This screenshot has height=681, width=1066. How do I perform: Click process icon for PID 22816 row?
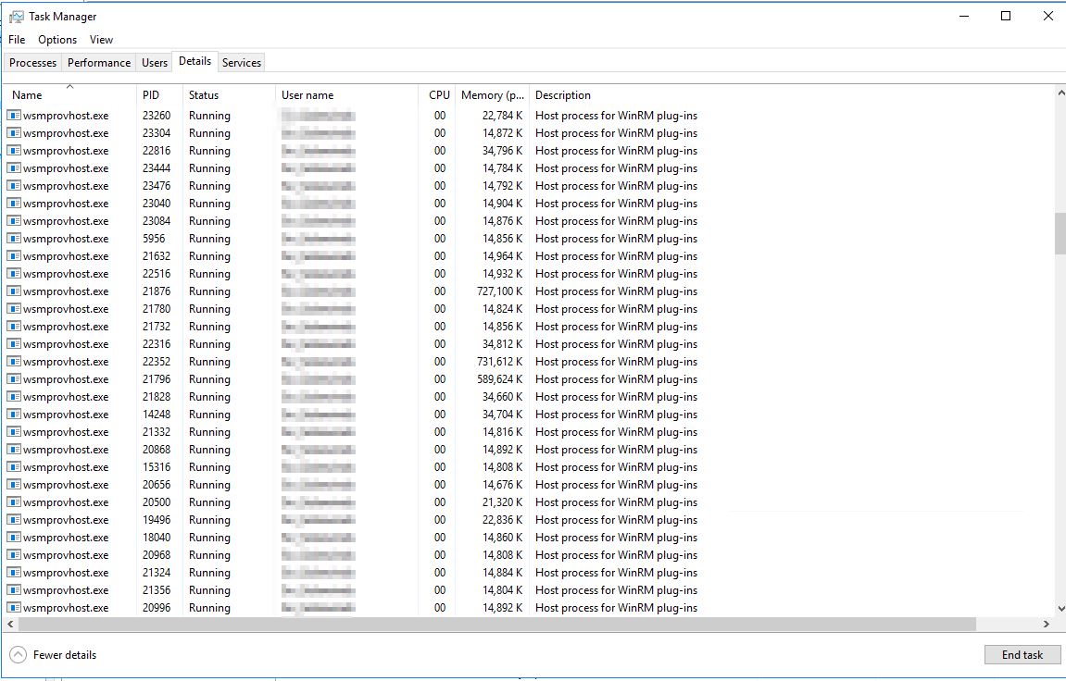click(x=14, y=151)
